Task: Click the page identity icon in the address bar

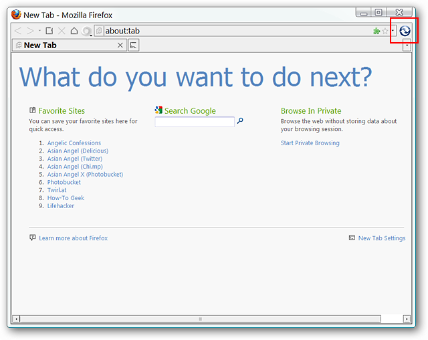Action: 99,31
